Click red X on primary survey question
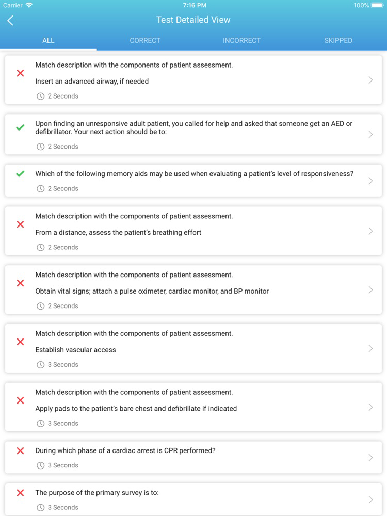This screenshot has height=516, width=387. [21, 493]
